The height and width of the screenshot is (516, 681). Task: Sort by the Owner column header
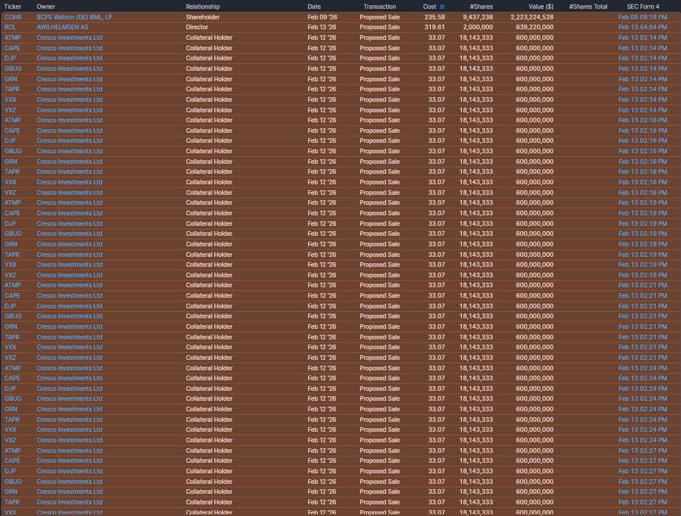point(46,6)
